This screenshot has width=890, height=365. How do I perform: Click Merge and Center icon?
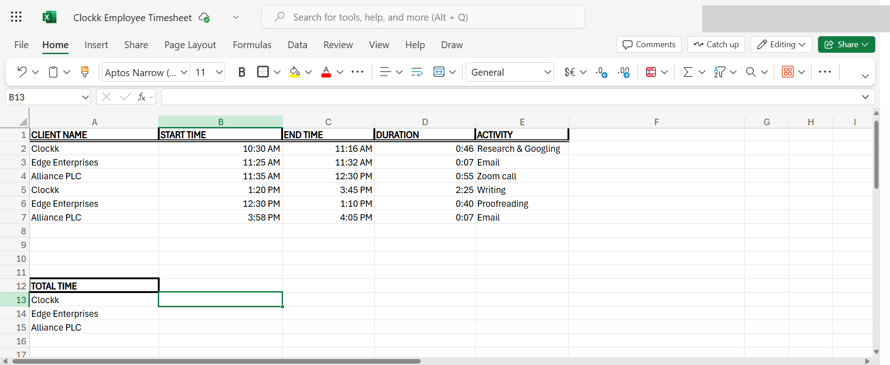point(439,72)
